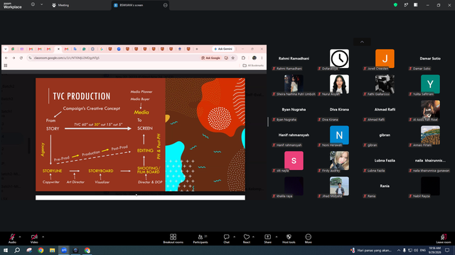
Task: Open Chrome tab search dropdown
Action: 6,49
